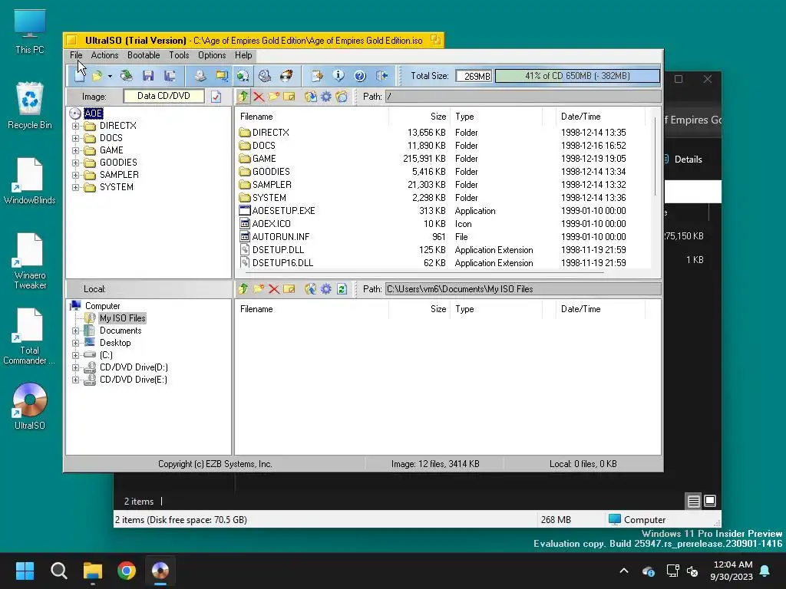Sort image list by Date/Time column
Screen dimensions: 786x589
coord(600,117)
